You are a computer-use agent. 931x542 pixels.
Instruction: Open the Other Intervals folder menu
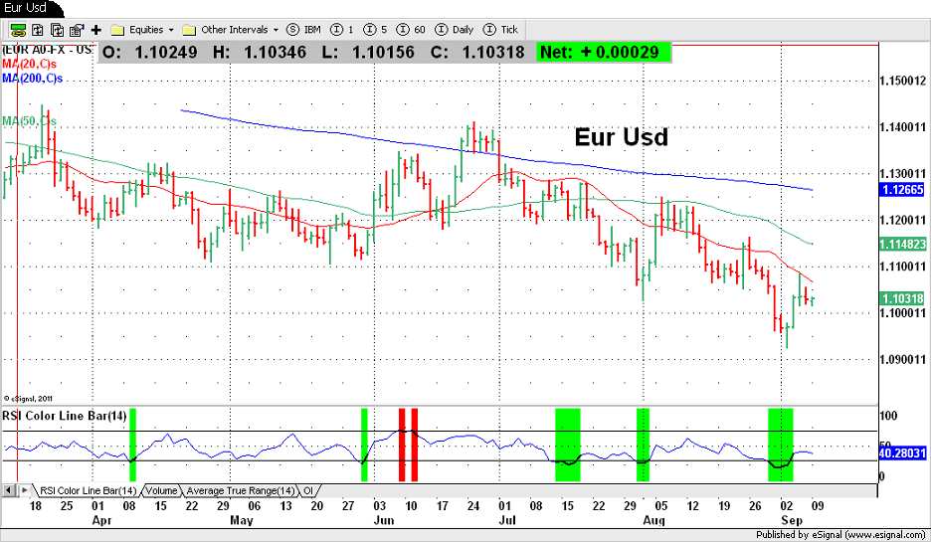(x=231, y=30)
